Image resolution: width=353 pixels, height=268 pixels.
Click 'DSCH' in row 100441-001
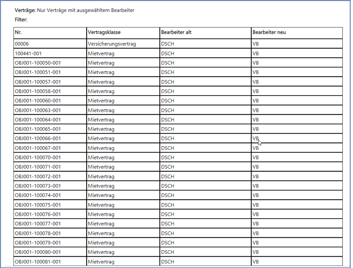pos(168,54)
